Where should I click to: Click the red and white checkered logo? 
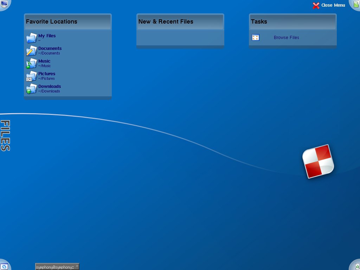point(318,161)
